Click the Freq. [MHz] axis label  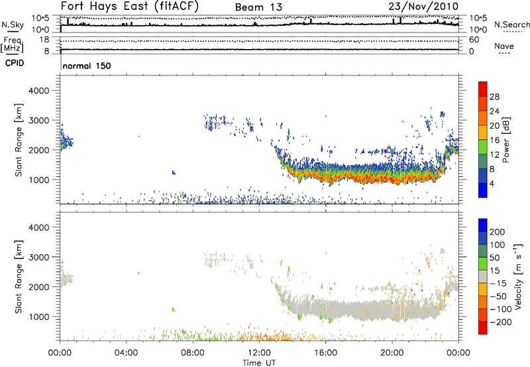pos(12,45)
